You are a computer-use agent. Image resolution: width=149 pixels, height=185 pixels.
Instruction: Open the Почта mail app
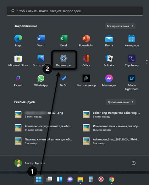point(109,41)
